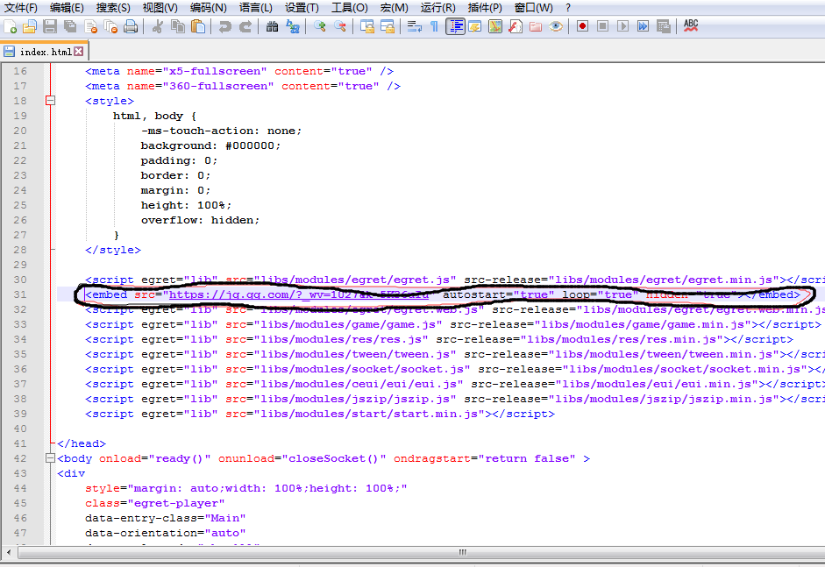Click the Save All icon
The width and height of the screenshot is (825, 567).
tap(70, 26)
